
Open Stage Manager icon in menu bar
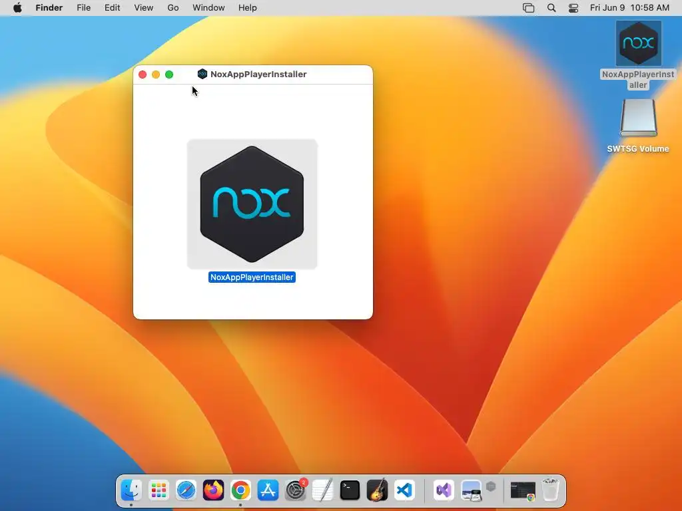point(528,8)
